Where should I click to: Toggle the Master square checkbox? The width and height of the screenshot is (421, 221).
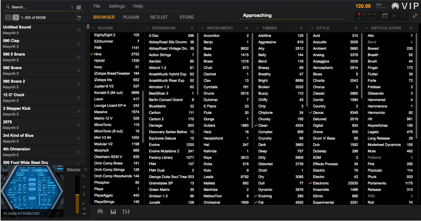[x=85, y=170]
